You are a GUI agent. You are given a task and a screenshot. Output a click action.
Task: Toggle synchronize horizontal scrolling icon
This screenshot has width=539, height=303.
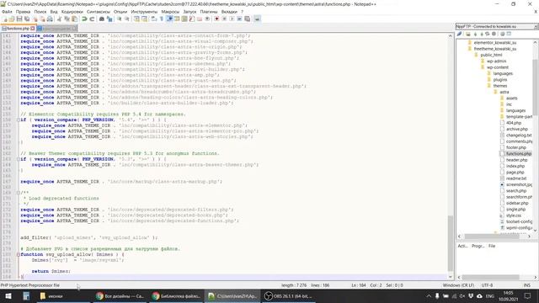(x=144, y=19)
